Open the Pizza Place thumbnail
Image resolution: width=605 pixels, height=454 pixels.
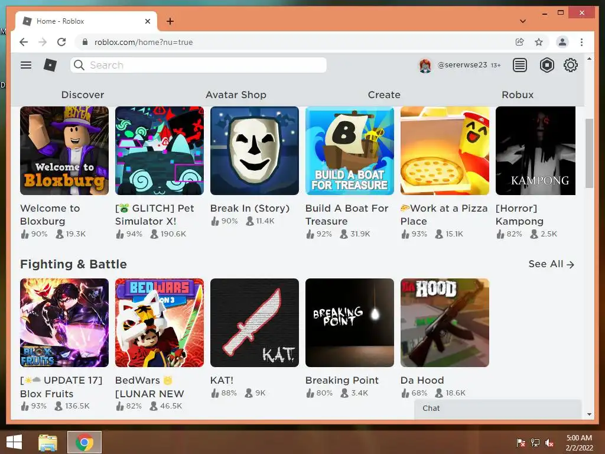point(445,151)
